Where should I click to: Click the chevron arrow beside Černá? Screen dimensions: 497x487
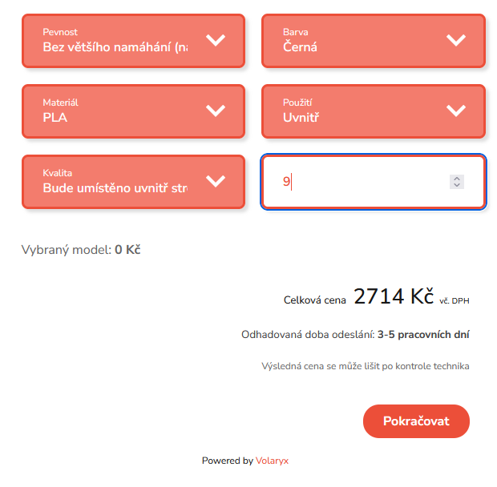pyautogui.click(x=456, y=40)
